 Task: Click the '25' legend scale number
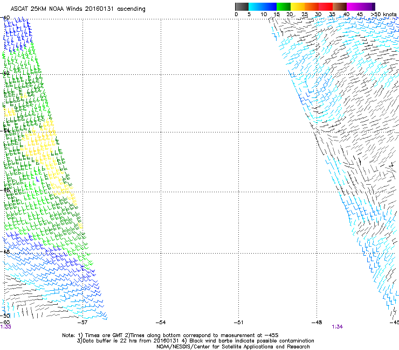pos(305,15)
